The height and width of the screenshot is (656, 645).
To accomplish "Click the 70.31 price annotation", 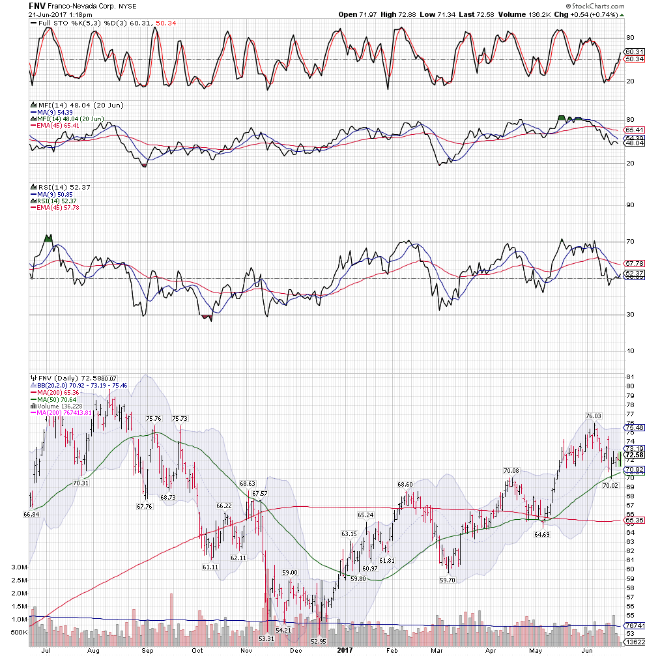I will [x=81, y=483].
